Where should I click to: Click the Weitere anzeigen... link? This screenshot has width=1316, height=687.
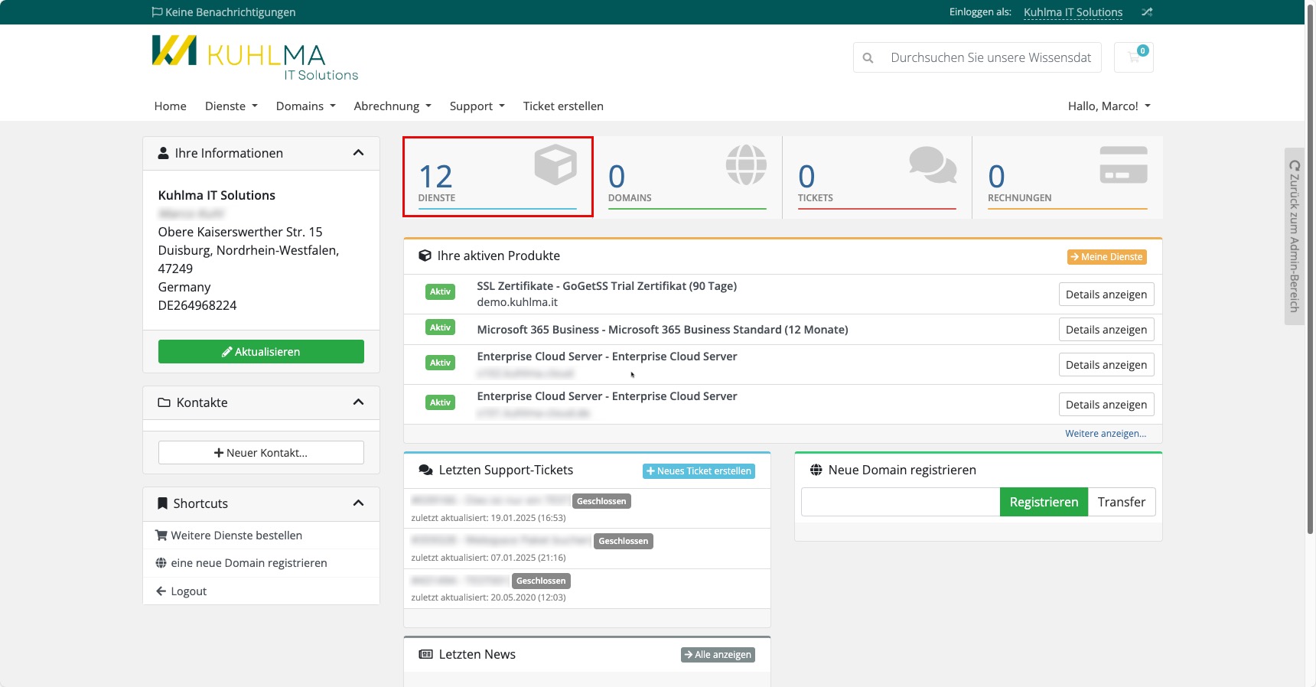click(1106, 434)
